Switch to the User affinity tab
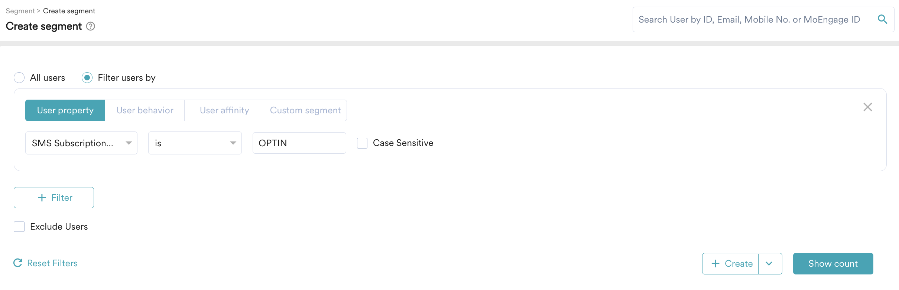 (x=224, y=110)
